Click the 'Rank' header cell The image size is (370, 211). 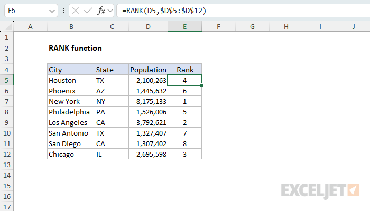coord(185,70)
